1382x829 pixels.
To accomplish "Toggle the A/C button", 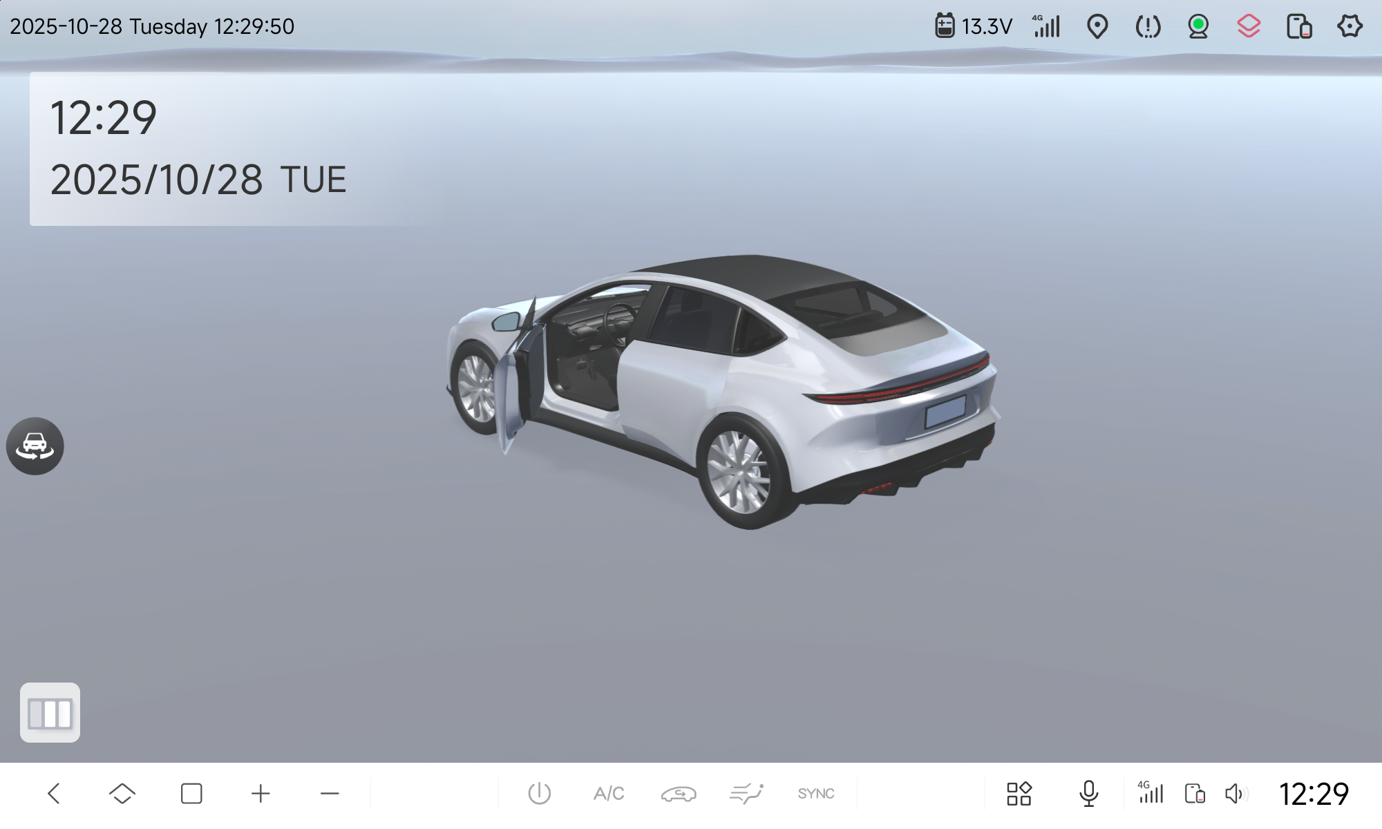I will pyautogui.click(x=609, y=793).
